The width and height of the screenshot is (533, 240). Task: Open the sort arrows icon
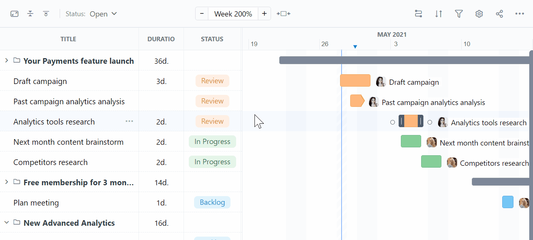tap(438, 14)
